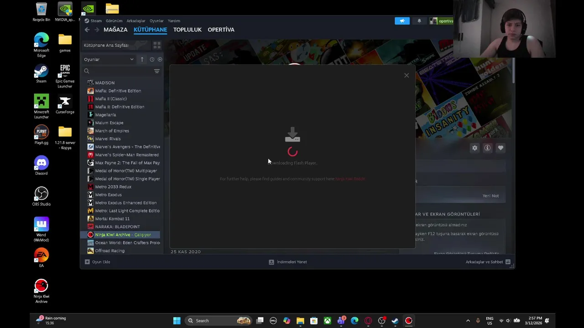This screenshot has height=328, width=584.
Task: Open advanced filter options icon
Action: tap(157, 71)
